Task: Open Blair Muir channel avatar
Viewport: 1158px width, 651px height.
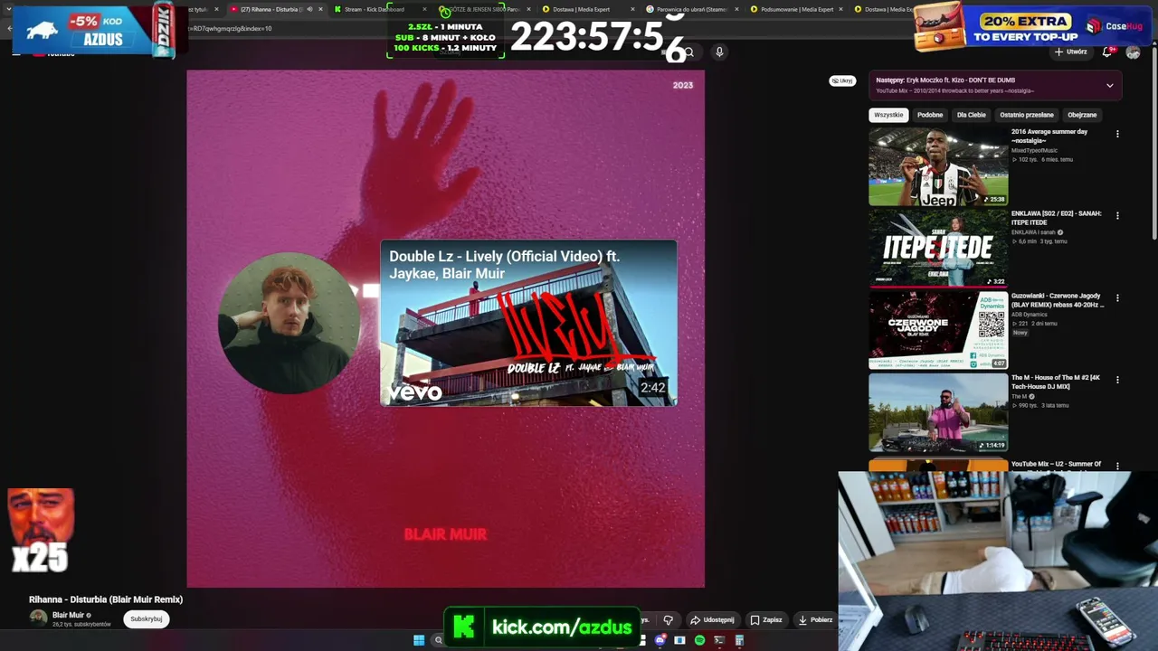Action: pyautogui.click(x=38, y=618)
